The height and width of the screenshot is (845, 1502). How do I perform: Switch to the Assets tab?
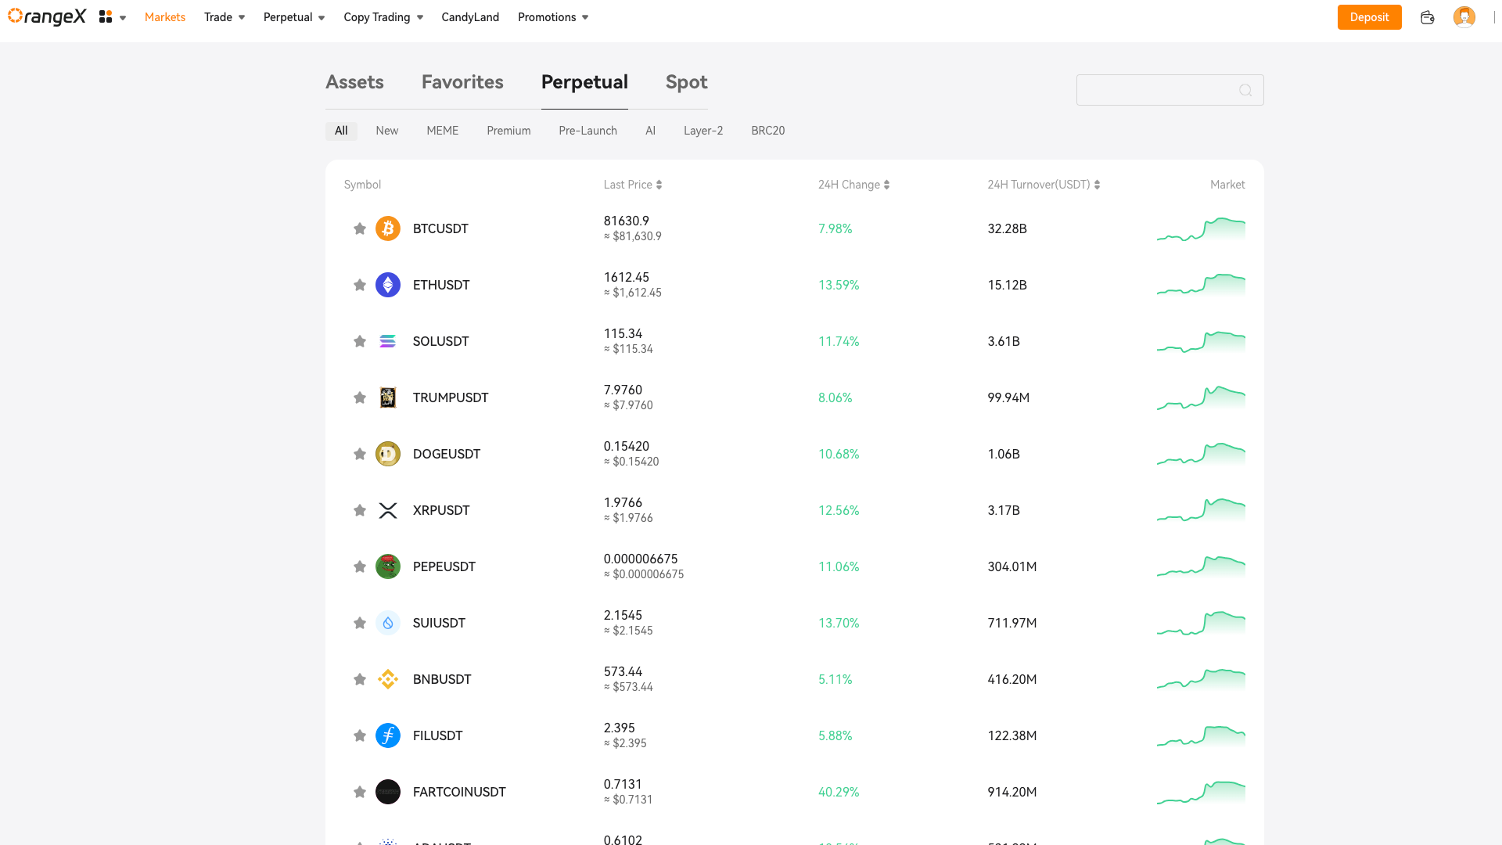coord(354,82)
